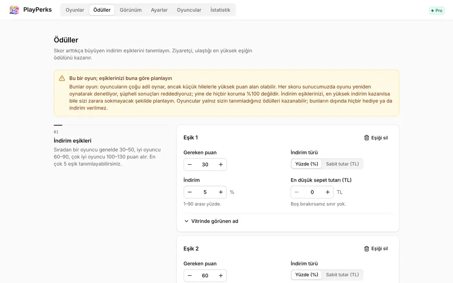Click the alert title "Bu bir oyun; eşiklerinizi buna göre planlayın"
Viewport: 453px width, 283px height.
tap(120, 78)
